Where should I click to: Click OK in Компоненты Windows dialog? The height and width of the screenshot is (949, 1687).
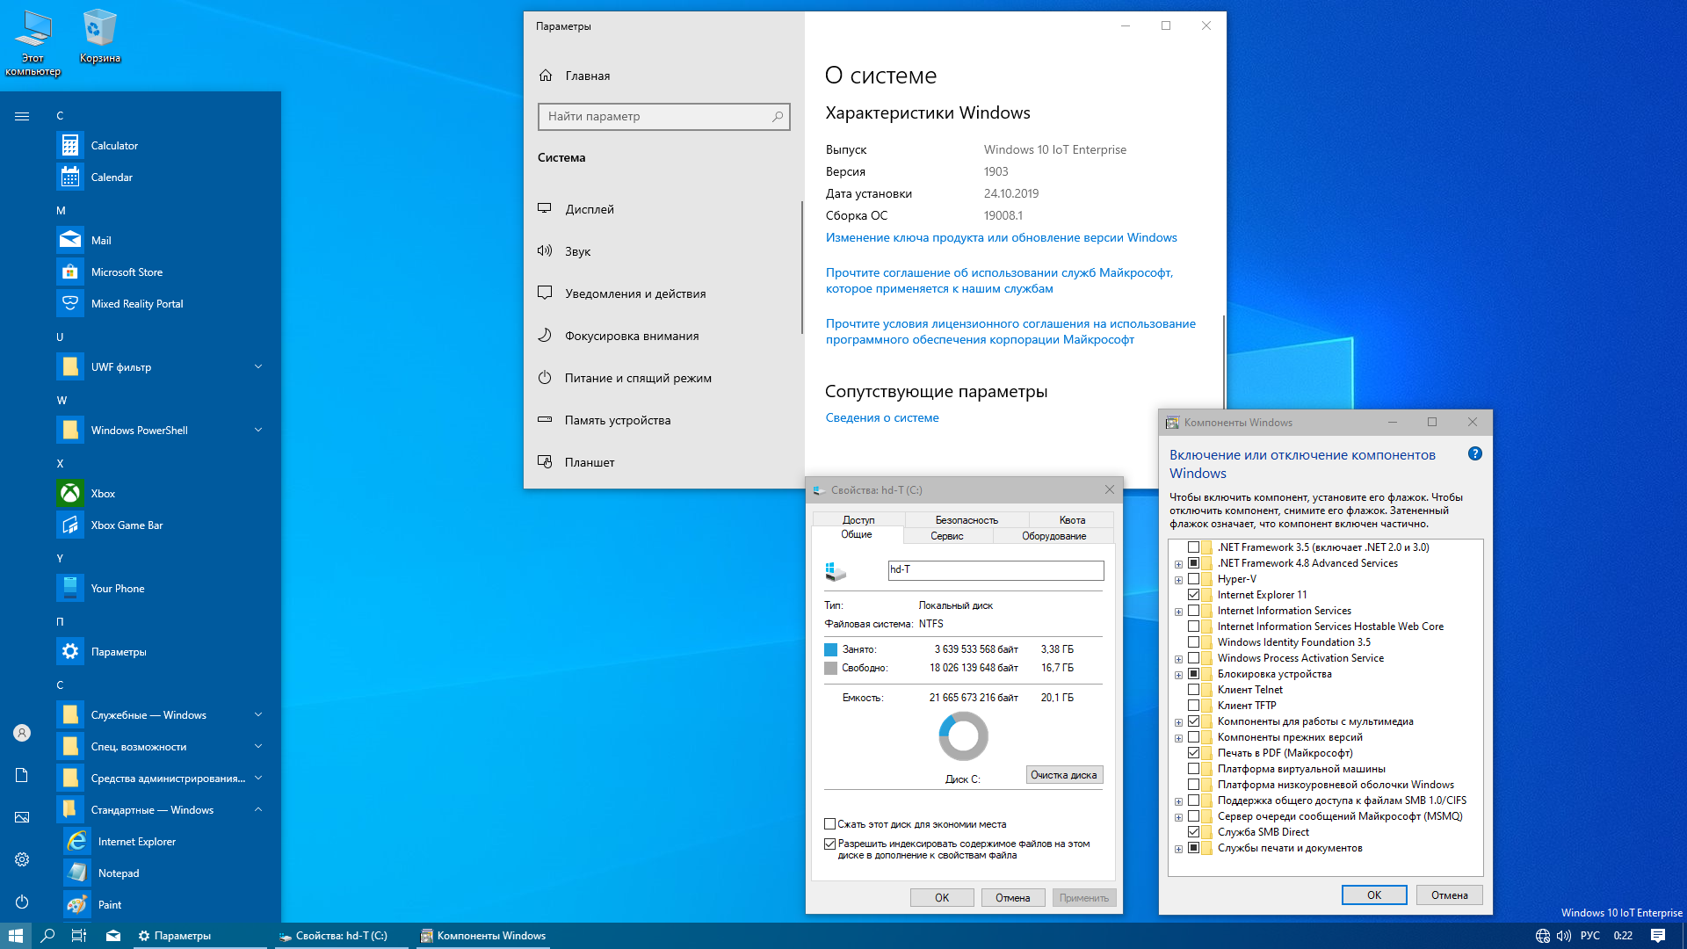(1374, 895)
